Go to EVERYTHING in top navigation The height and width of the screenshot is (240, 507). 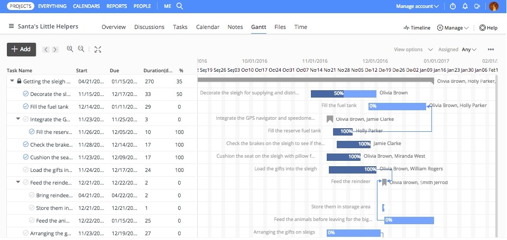tap(52, 6)
